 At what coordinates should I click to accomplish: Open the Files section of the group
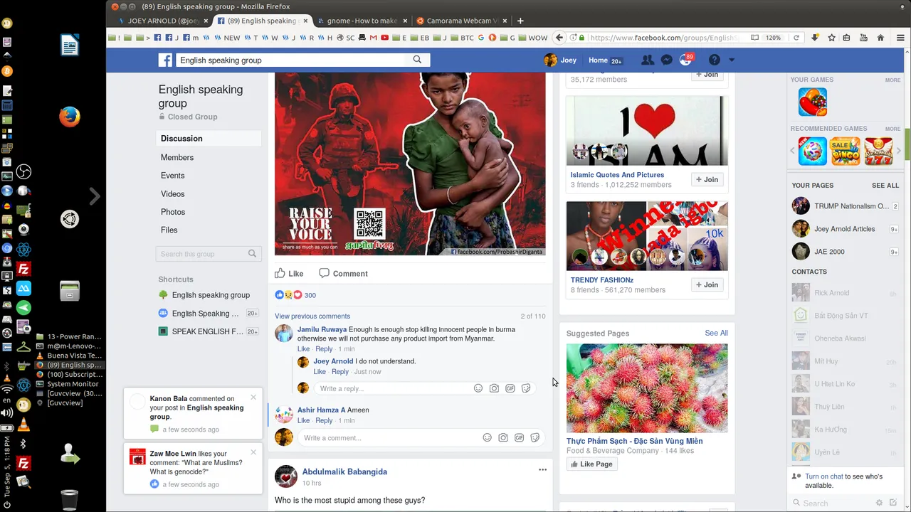(x=169, y=230)
